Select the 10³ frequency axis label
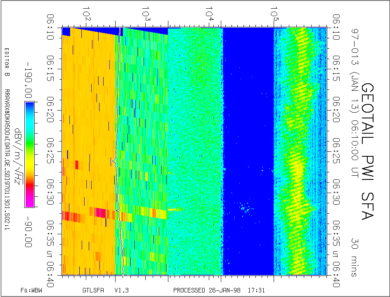390x297 pixels. pyautogui.click(x=146, y=14)
